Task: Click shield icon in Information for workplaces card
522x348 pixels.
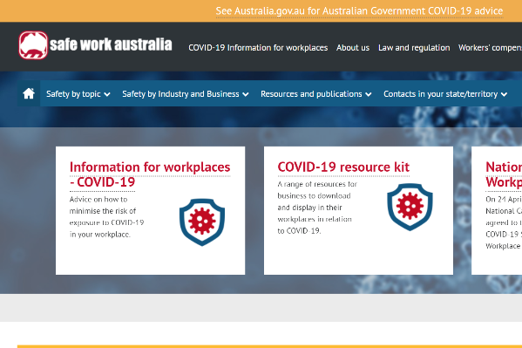Action: coord(202,222)
